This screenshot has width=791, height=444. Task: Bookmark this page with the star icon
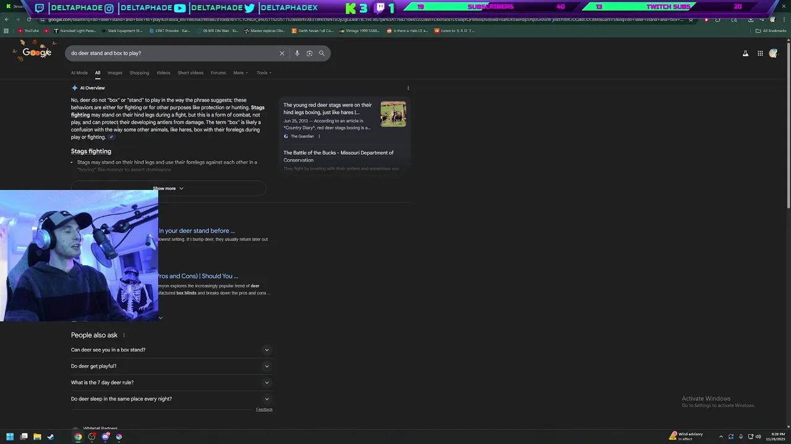691,19
